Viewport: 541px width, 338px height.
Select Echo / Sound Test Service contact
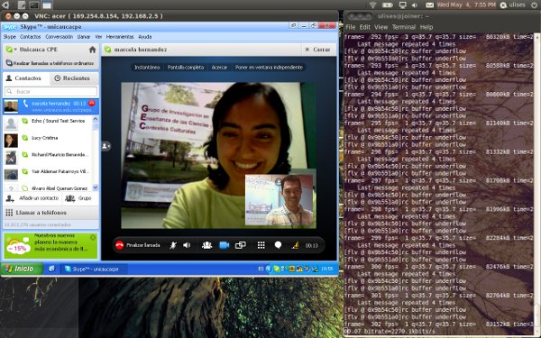pyautogui.click(x=48, y=123)
